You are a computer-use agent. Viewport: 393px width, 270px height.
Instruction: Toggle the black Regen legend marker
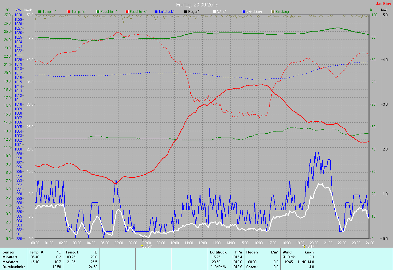click(x=185, y=12)
